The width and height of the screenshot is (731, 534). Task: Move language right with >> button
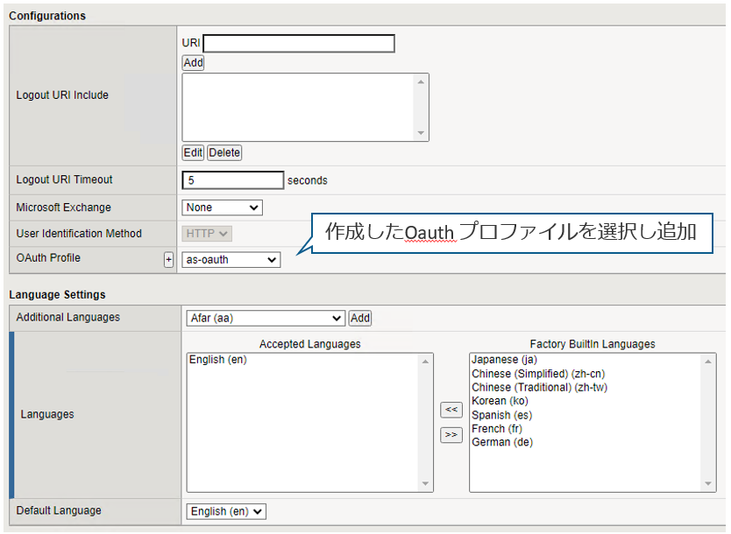451,435
